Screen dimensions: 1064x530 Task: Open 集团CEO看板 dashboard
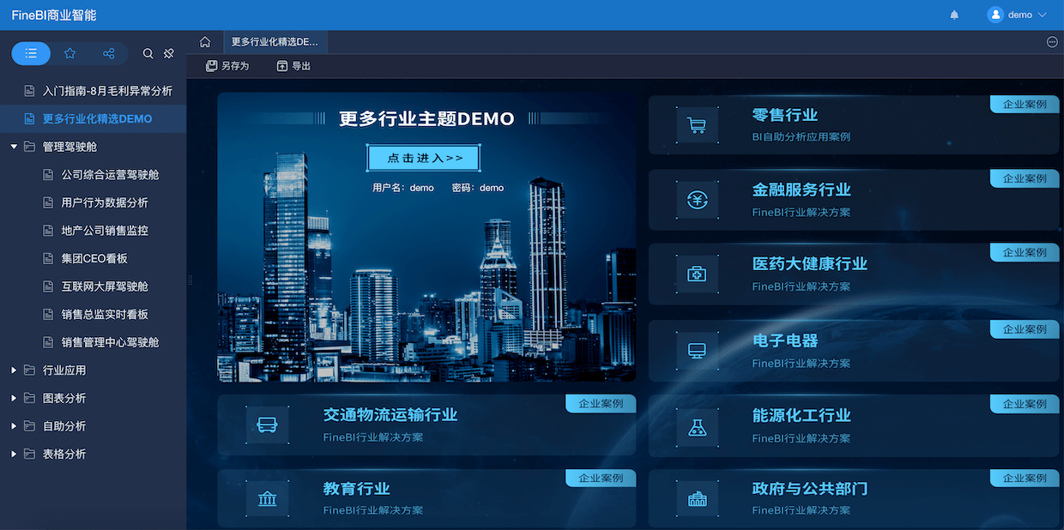pyautogui.click(x=93, y=258)
